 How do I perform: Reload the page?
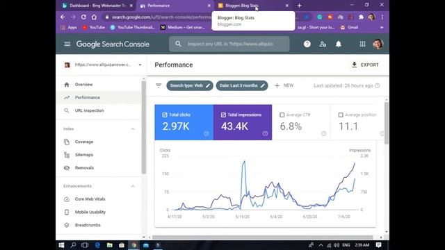[83, 17]
